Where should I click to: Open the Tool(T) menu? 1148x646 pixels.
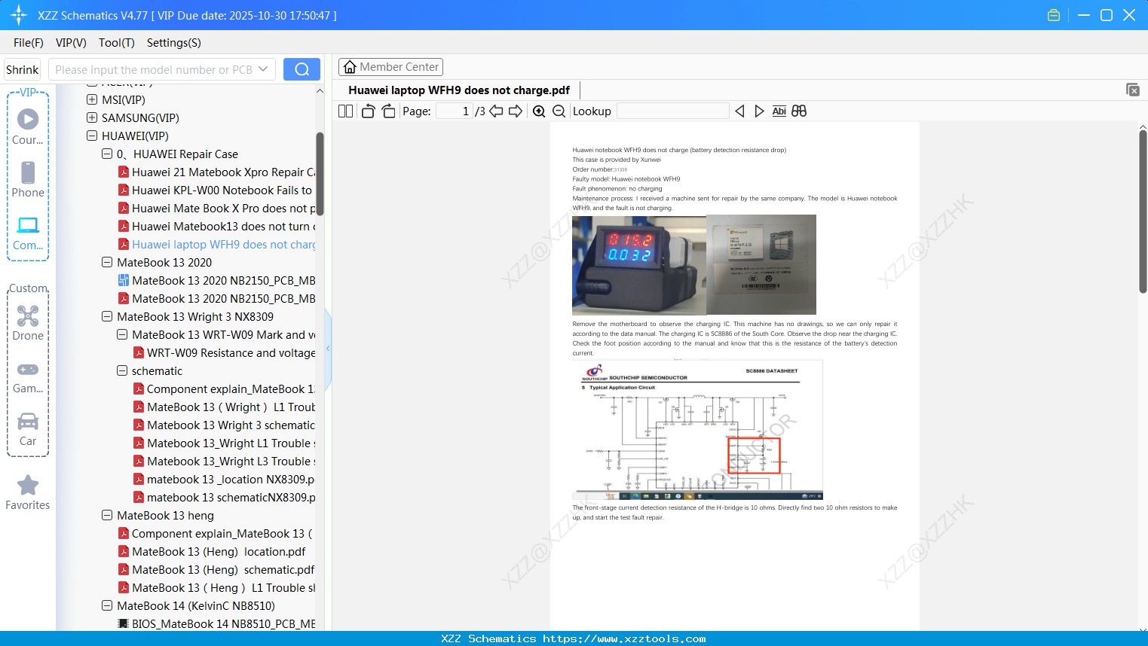pos(117,43)
